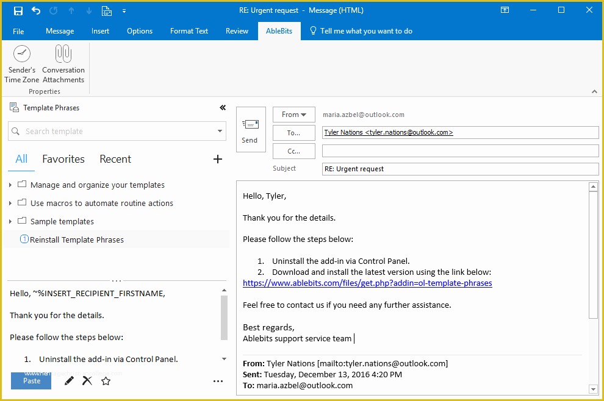Open the Format Text ribbon tab
The height and width of the screenshot is (401, 604).
(189, 31)
